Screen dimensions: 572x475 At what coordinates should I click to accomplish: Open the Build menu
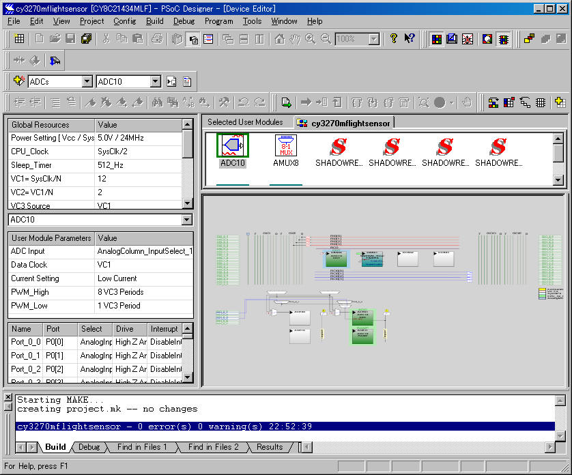click(x=155, y=21)
